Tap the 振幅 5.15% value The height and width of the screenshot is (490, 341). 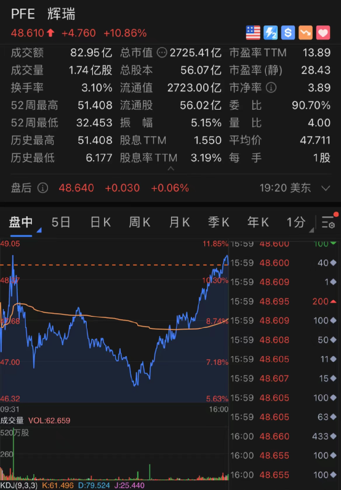pyautogui.click(x=206, y=123)
